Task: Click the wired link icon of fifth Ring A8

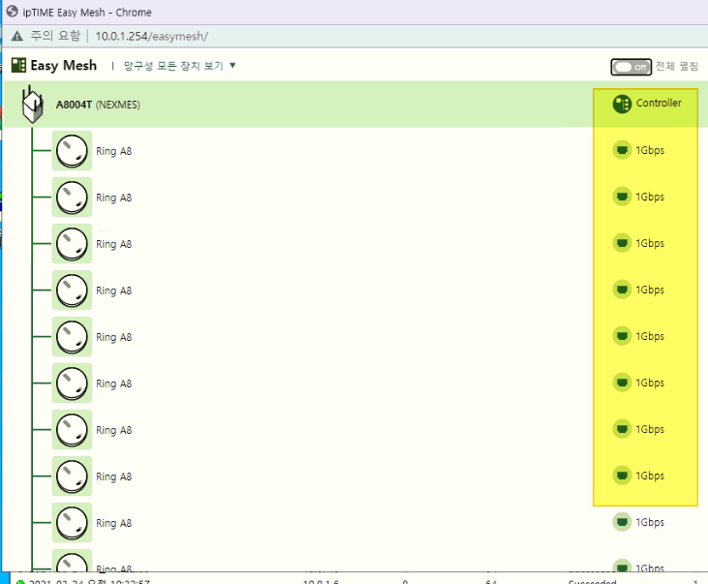Action: (x=622, y=336)
